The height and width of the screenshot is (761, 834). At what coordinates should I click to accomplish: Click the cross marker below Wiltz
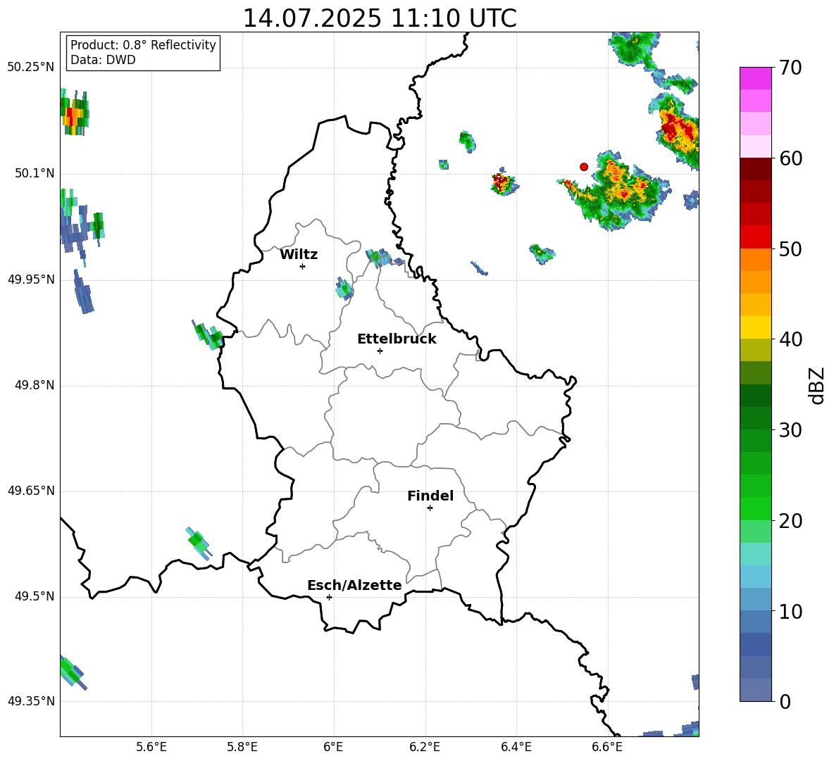[303, 266]
